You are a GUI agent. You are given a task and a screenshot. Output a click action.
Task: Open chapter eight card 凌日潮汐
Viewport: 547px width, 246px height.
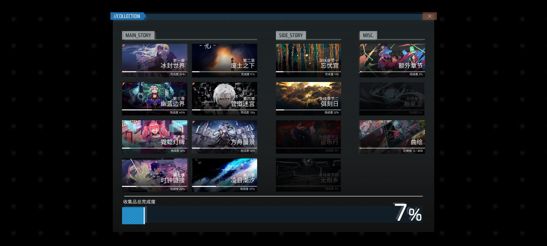(x=224, y=175)
